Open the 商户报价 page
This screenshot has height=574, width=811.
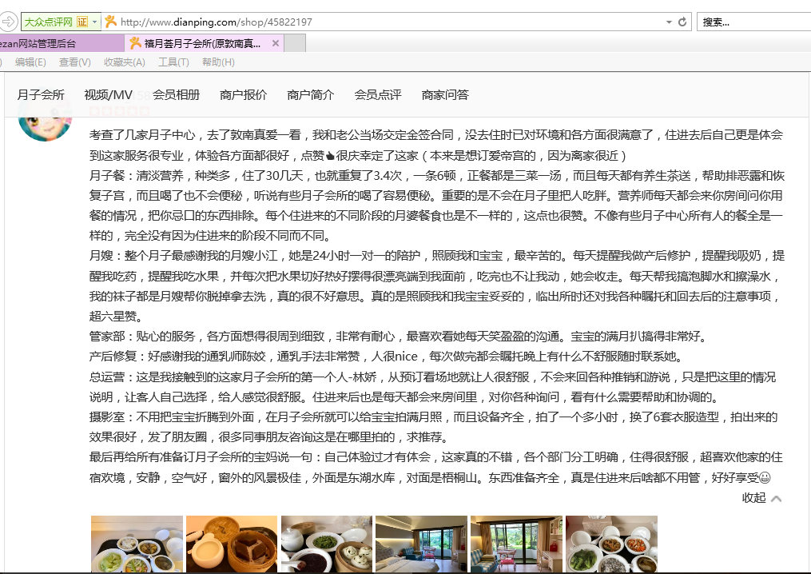pyautogui.click(x=243, y=94)
